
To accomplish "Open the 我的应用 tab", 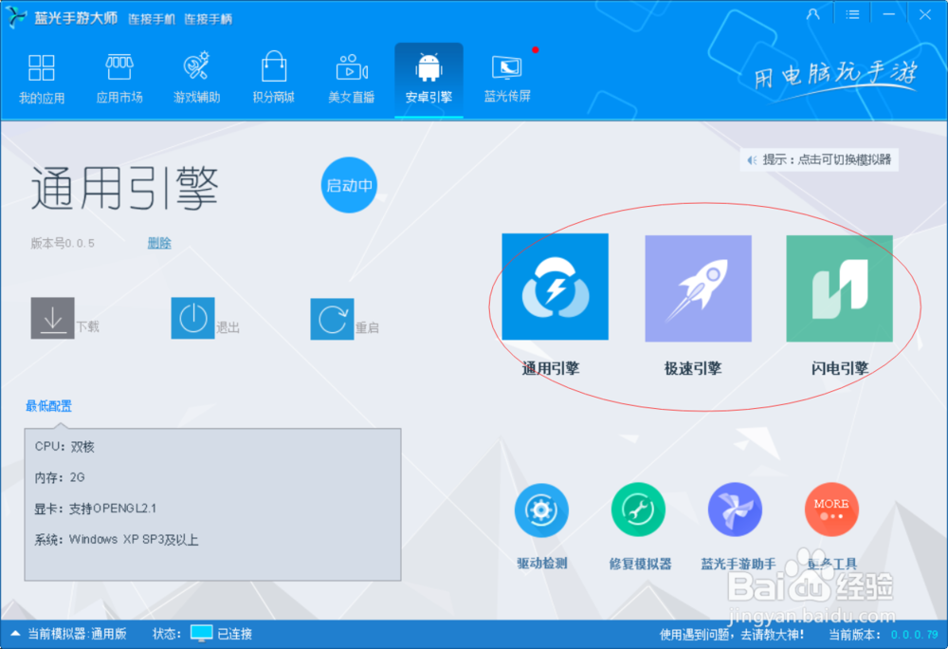I will tap(41, 80).
